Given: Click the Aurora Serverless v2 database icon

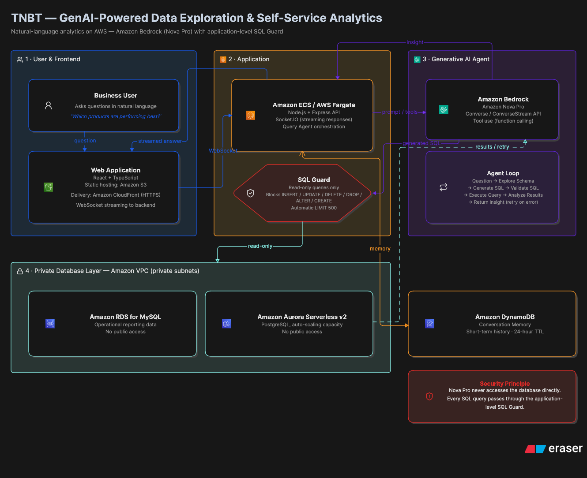Looking at the screenshot, I should pyautogui.click(x=227, y=324).
